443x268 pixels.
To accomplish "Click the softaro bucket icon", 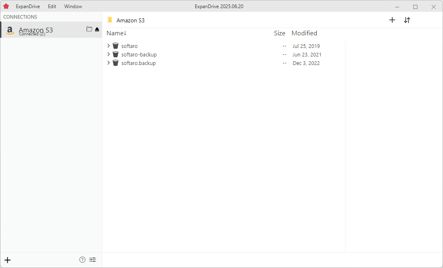I will pos(116,46).
